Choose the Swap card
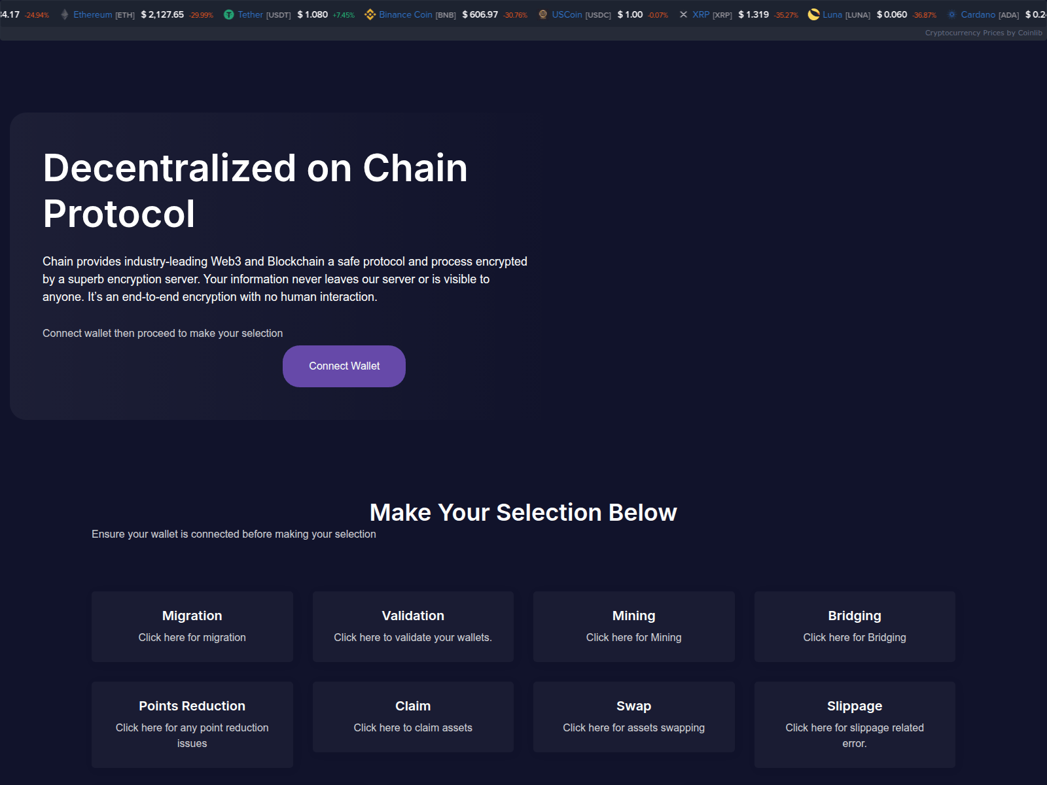The width and height of the screenshot is (1047, 785). (633, 716)
